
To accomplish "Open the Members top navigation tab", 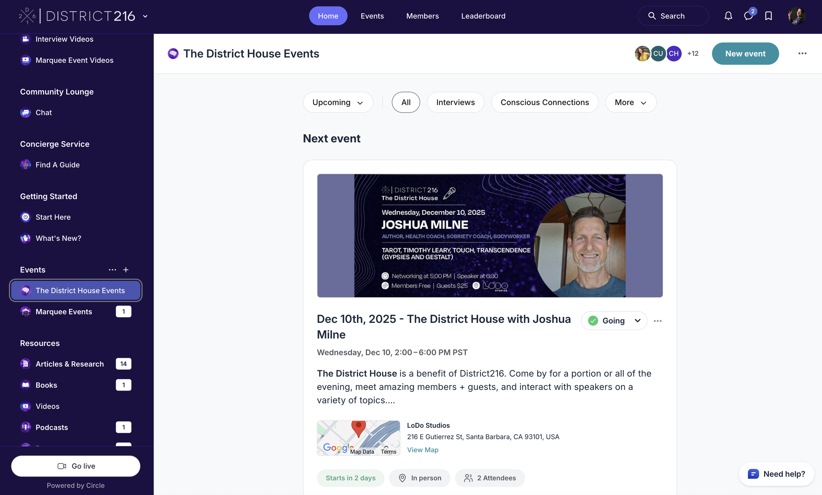I will (x=422, y=16).
